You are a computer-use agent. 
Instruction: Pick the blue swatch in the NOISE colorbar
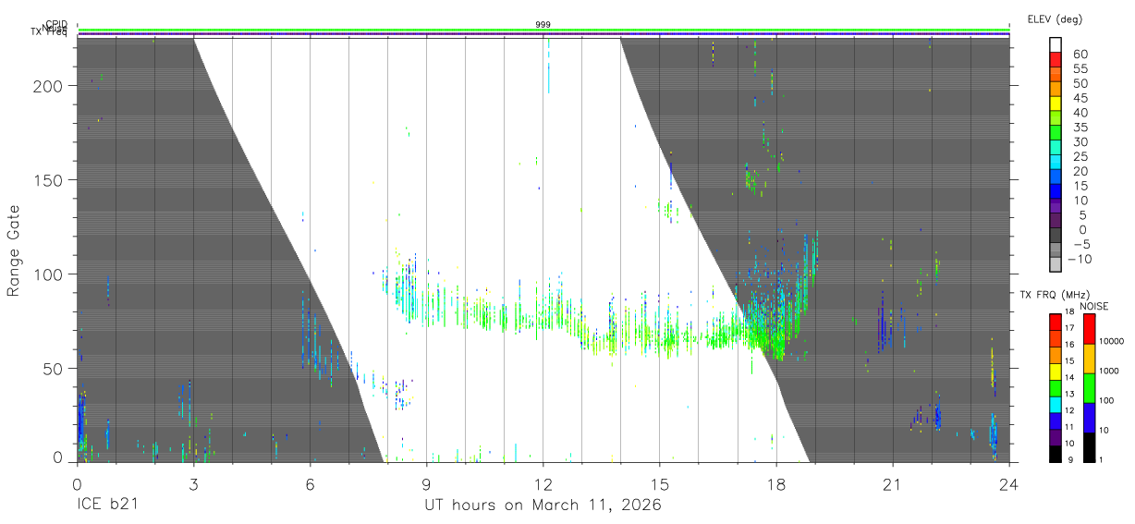tap(1088, 417)
